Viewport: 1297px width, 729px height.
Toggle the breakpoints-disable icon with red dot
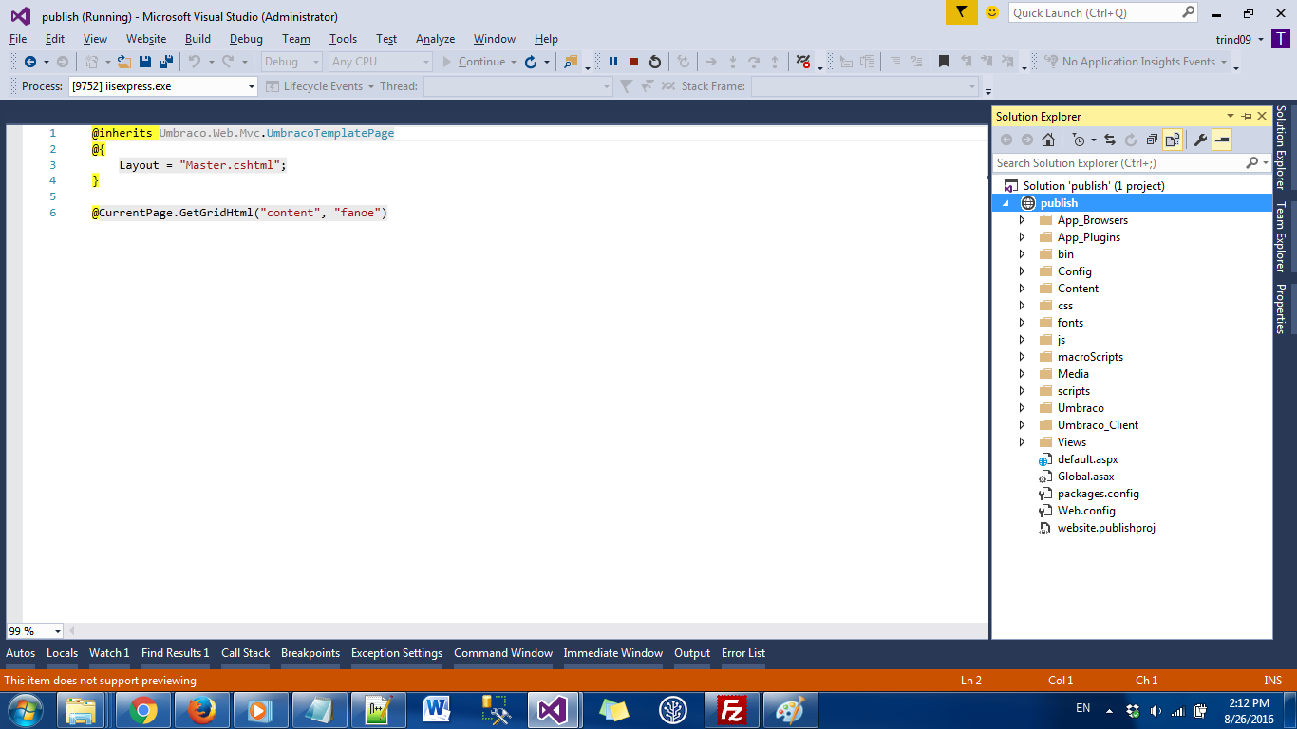point(803,62)
